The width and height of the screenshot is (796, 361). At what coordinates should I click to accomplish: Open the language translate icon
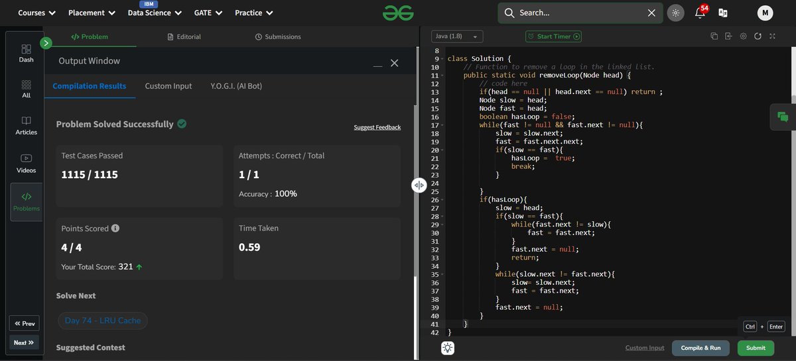[x=723, y=13]
